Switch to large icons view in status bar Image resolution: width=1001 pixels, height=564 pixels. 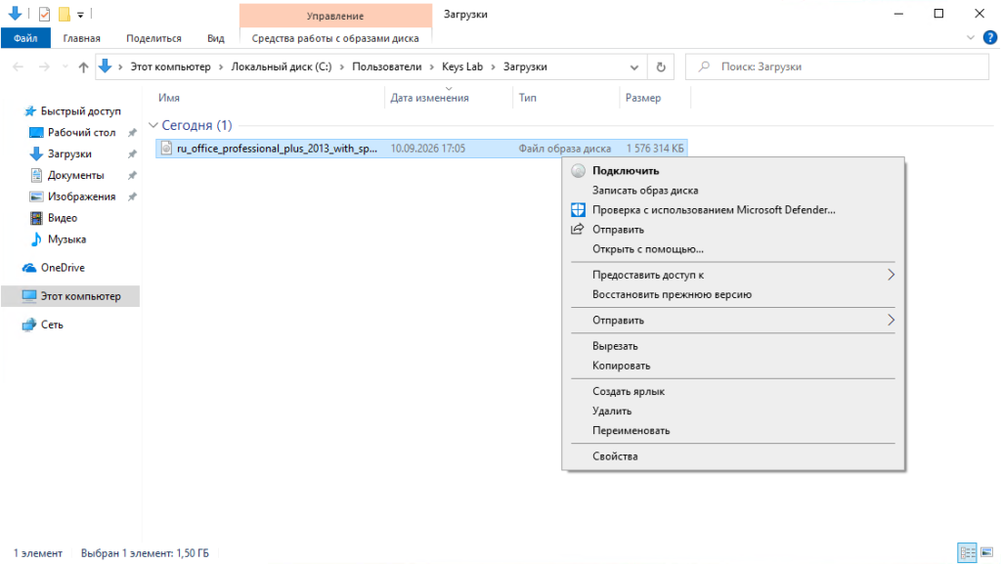(987, 552)
